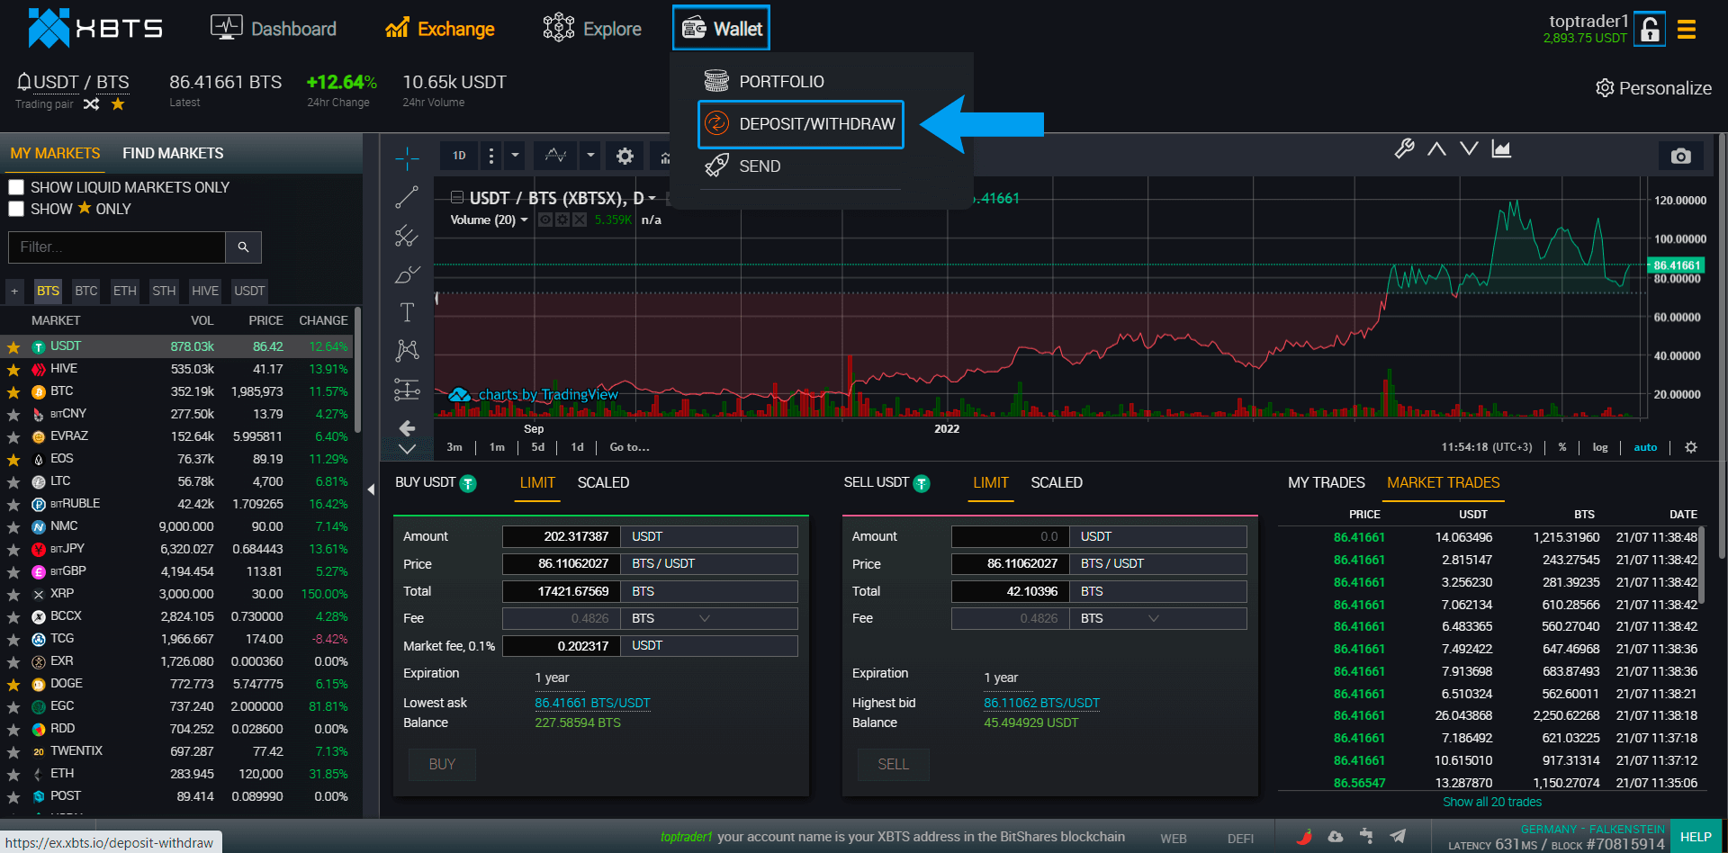Set chart range to 3m
This screenshot has width=1728, height=853.
[454, 447]
